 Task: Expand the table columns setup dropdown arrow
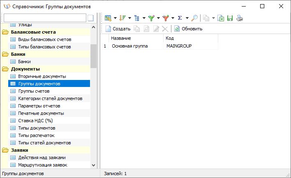(115, 18)
